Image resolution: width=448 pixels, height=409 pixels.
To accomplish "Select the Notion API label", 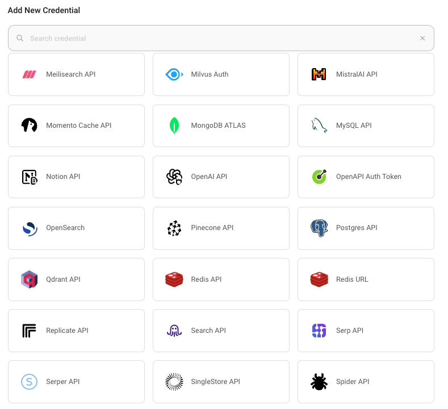I will coord(63,177).
